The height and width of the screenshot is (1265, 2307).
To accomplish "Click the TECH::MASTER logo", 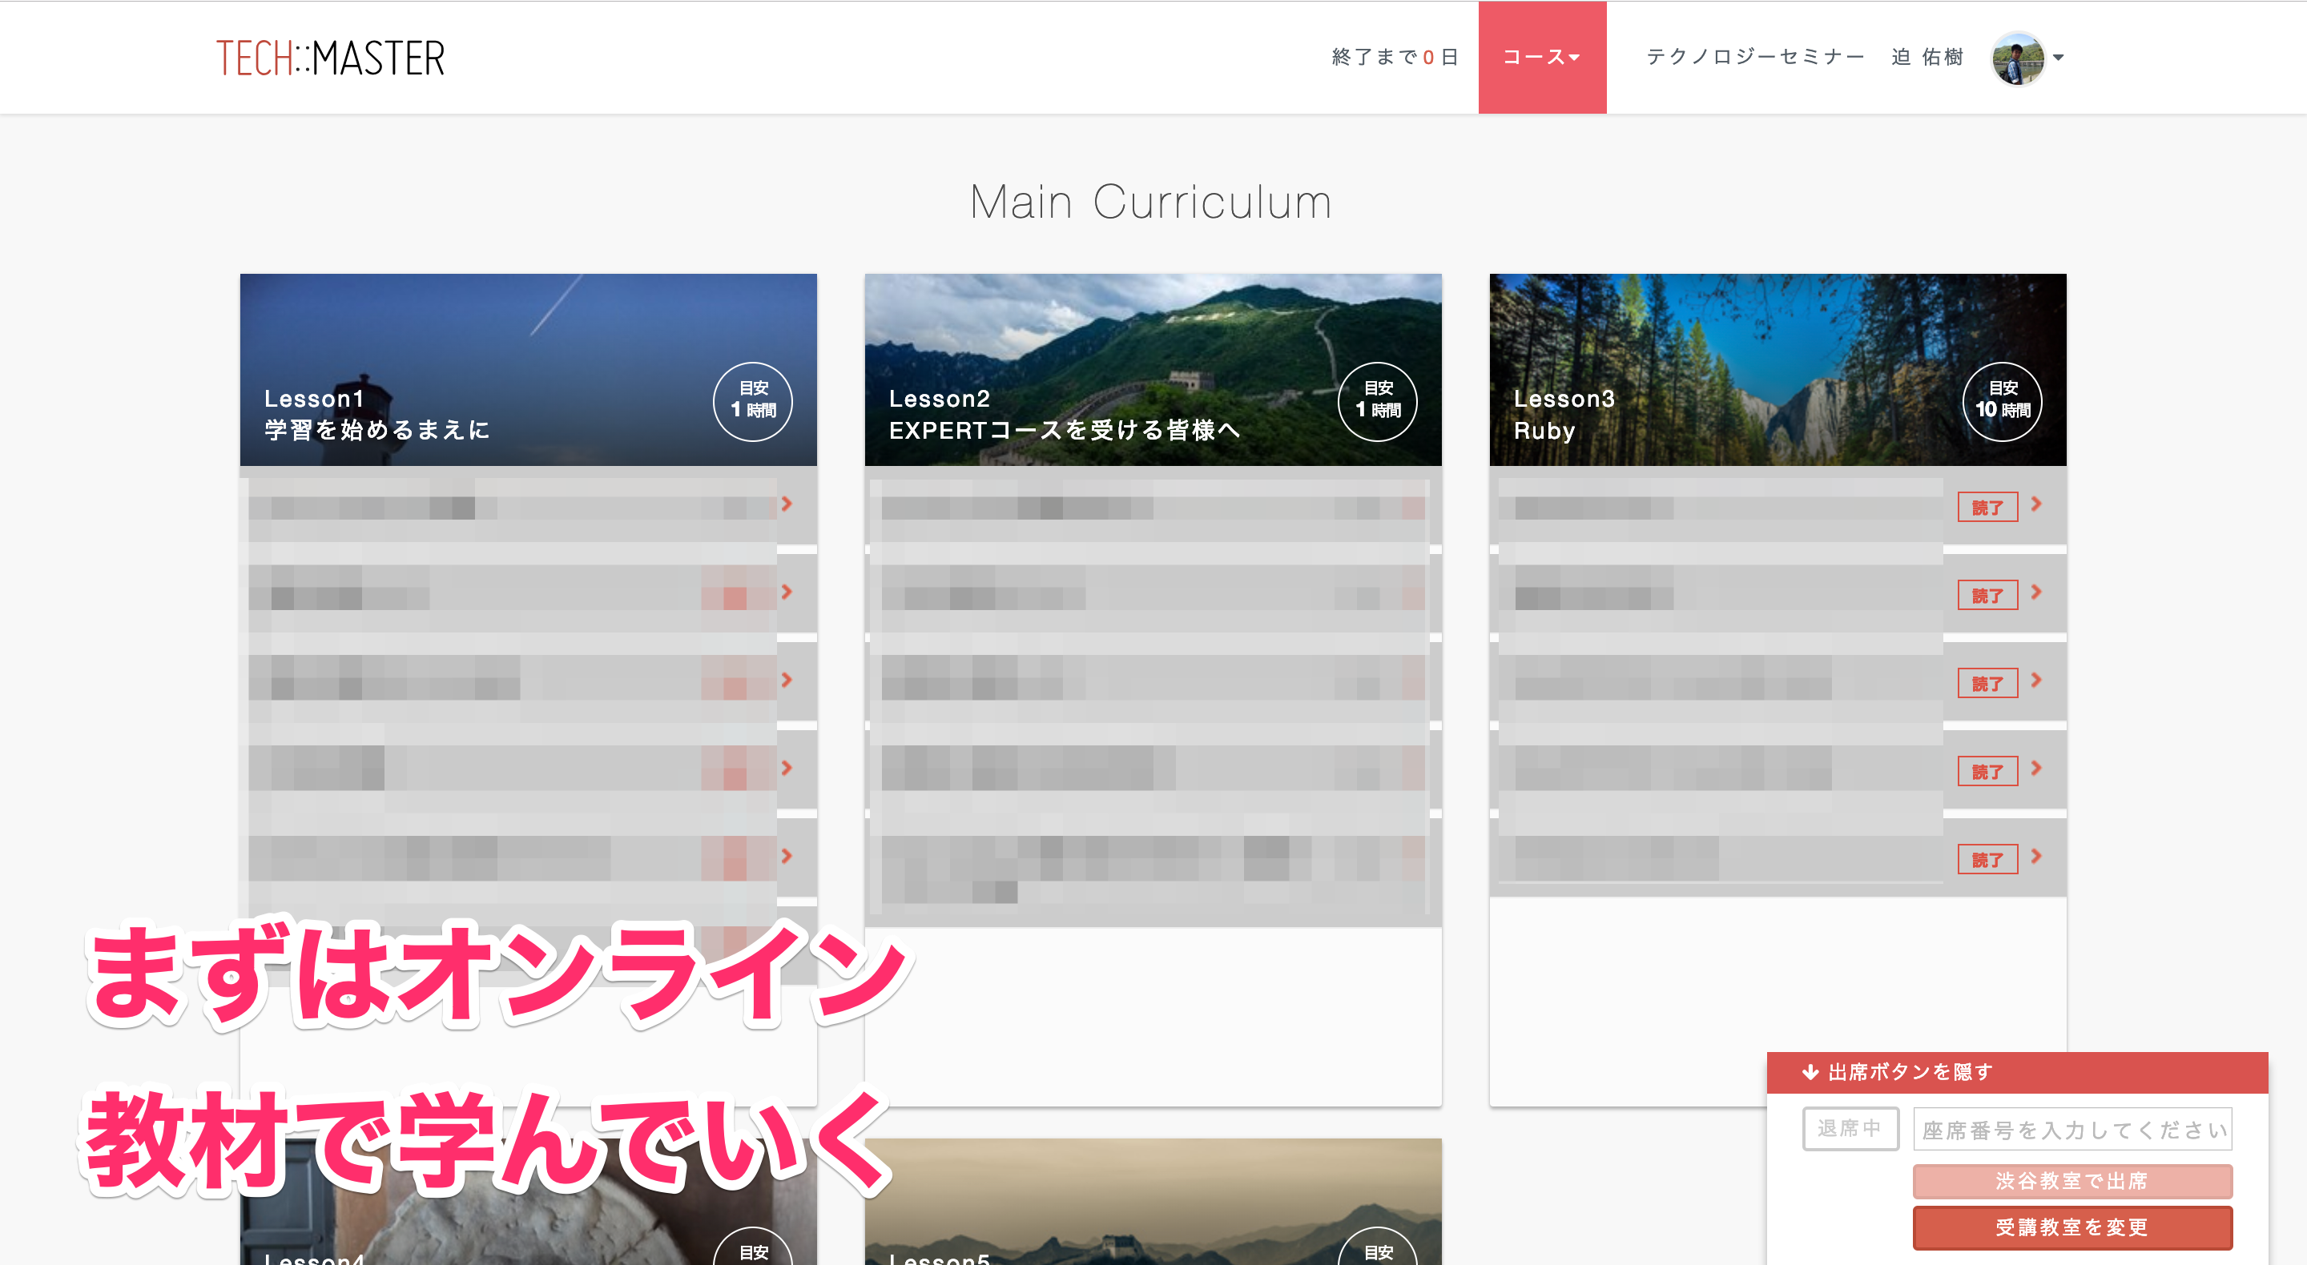I will point(331,58).
